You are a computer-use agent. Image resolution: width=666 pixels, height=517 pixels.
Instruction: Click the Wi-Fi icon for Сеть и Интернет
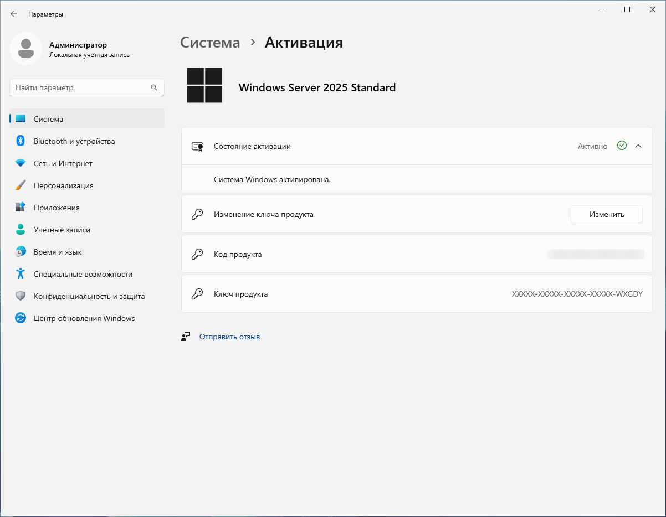coord(21,163)
